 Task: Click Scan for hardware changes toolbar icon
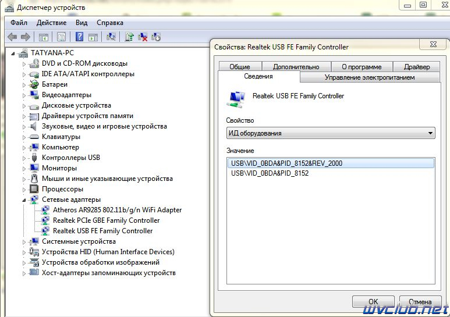[x=111, y=37]
